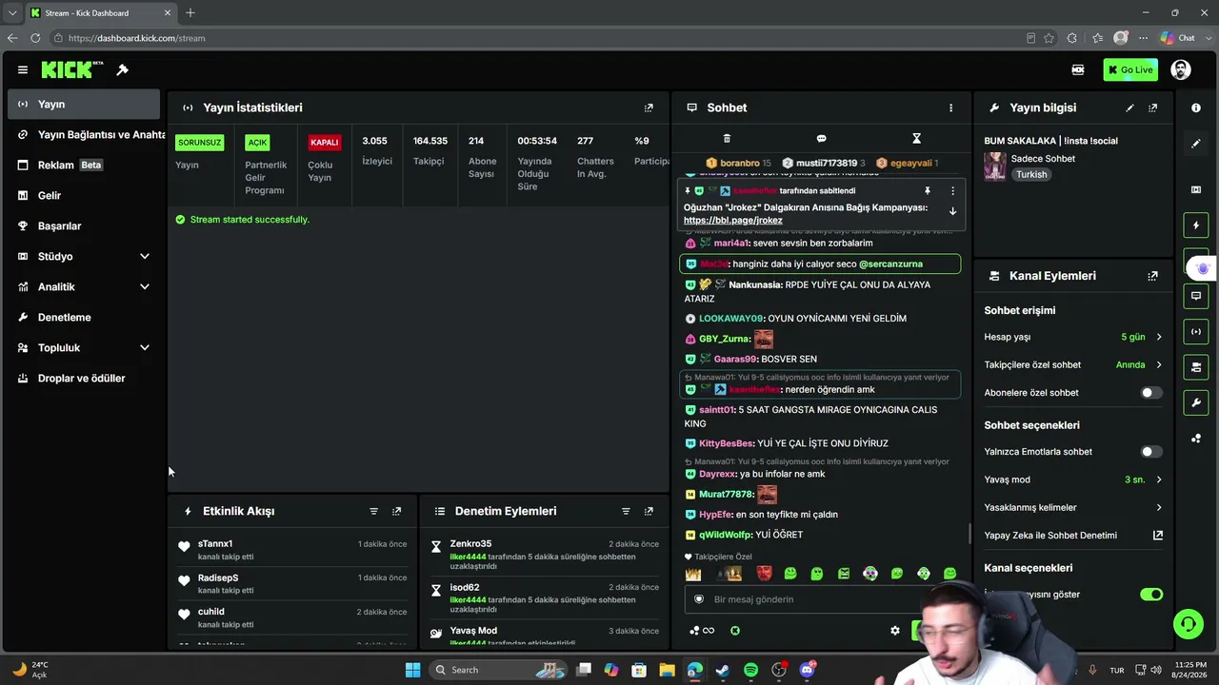1219x685 pixels.
Task: Click the header icon left of Go Live
Action: pyautogui.click(x=1078, y=69)
